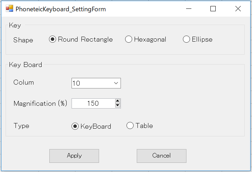Open the Colum dropdown list

116,83
